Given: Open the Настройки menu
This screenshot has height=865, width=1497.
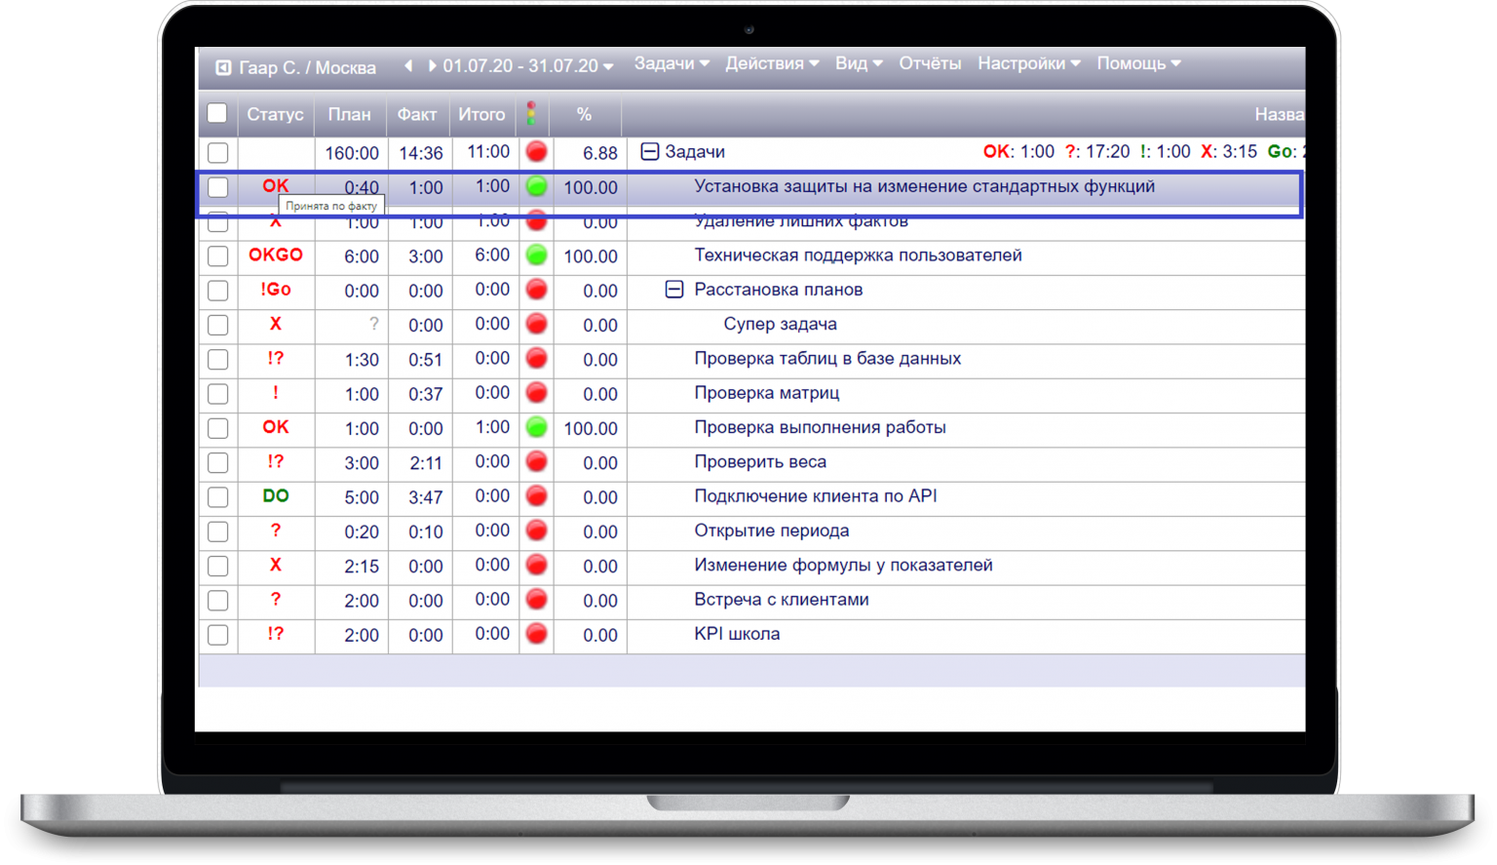Looking at the screenshot, I should [x=1028, y=63].
